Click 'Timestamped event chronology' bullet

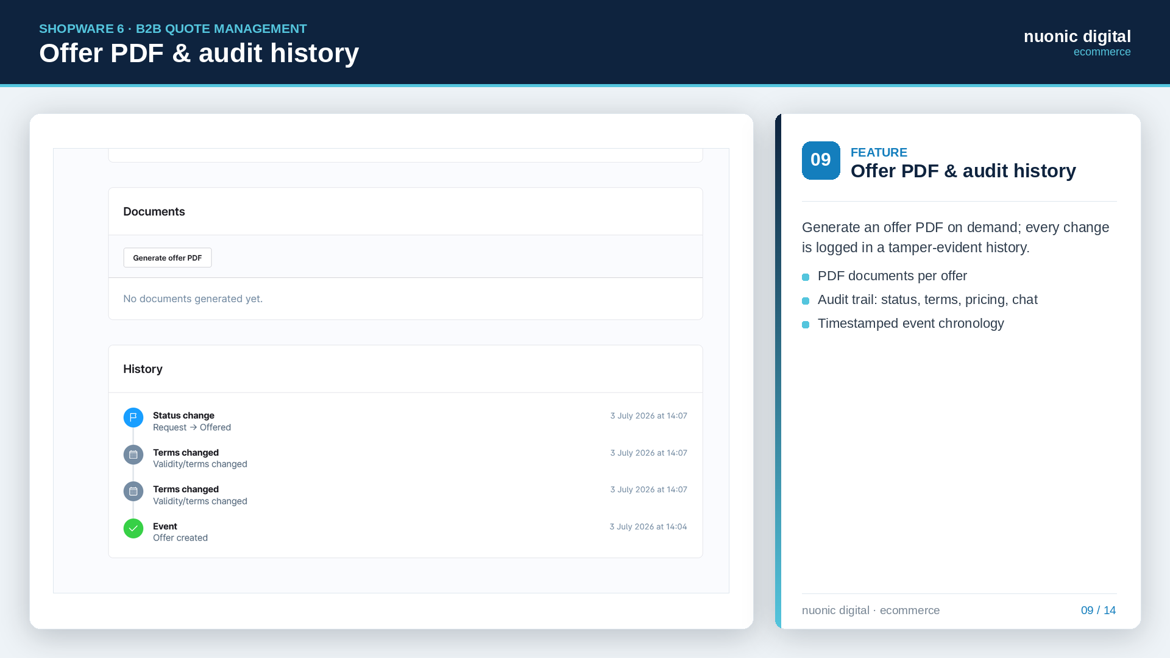pos(910,324)
